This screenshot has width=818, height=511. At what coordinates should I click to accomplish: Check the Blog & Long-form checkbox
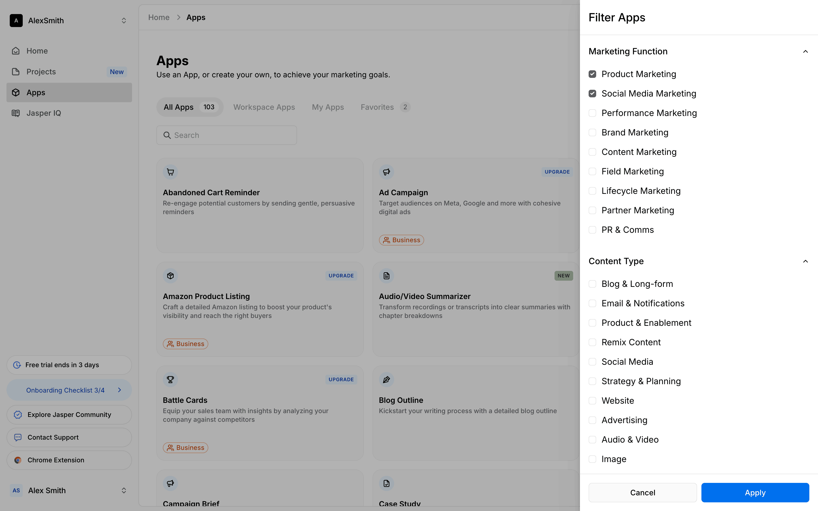pos(592,284)
